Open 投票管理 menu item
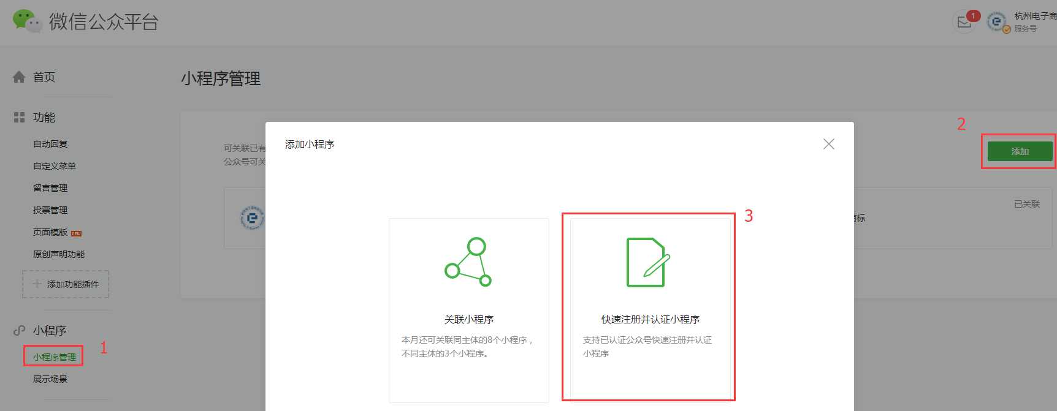Image resolution: width=1057 pixels, height=411 pixels. tap(50, 210)
